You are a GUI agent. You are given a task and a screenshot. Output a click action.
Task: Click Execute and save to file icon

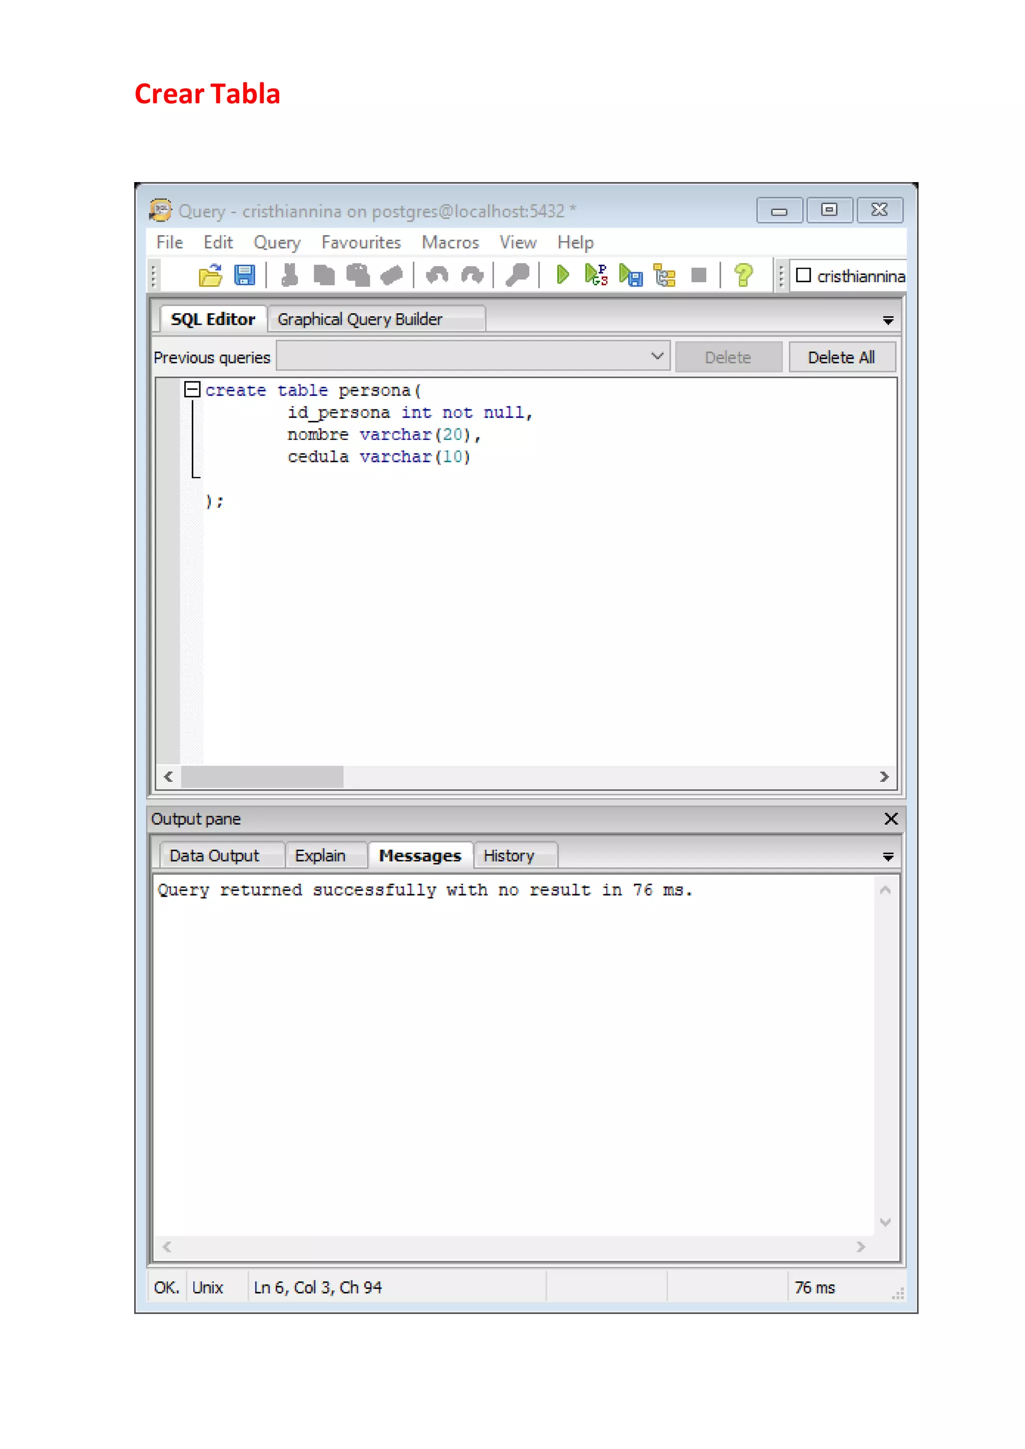click(631, 275)
